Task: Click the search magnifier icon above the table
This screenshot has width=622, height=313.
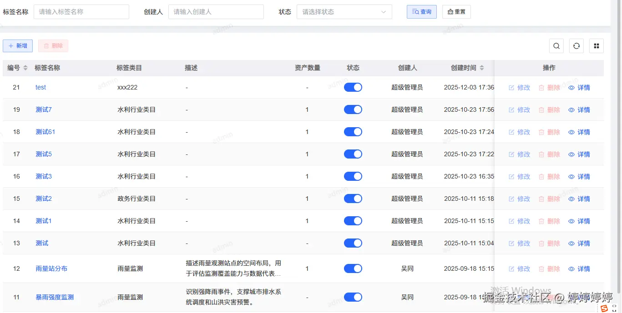Action: click(x=556, y=45)
